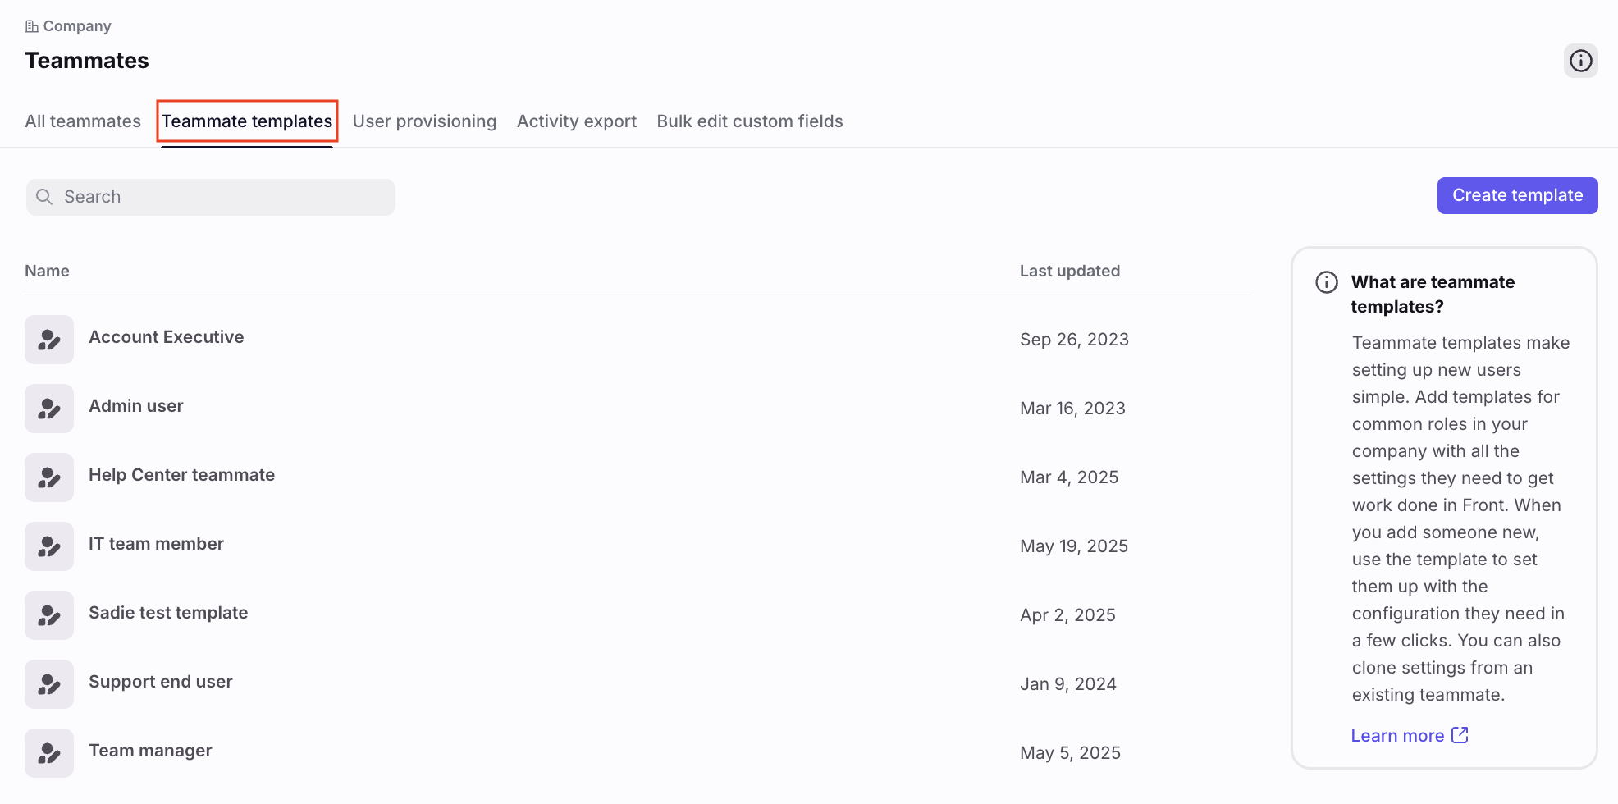Click the Admin user template icon
Screen dimensions: 1618x804
click(x=49, y=409)
